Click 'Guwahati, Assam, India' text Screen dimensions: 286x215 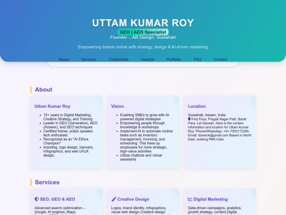(207, 115)
